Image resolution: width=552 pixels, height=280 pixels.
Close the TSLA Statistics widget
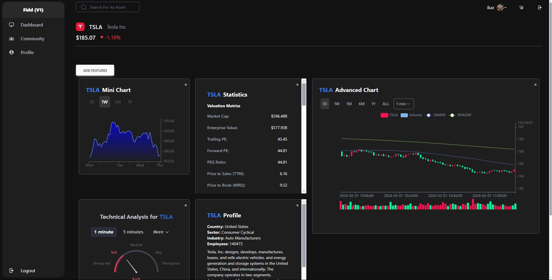pos(297,85)
